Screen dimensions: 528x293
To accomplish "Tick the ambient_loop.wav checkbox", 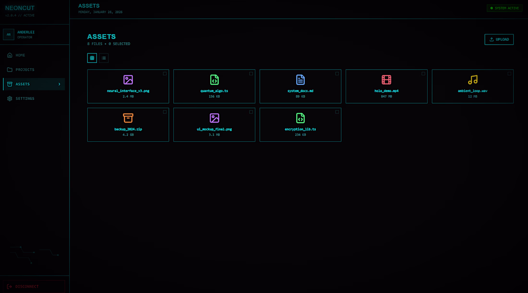I will pos(509,74).
